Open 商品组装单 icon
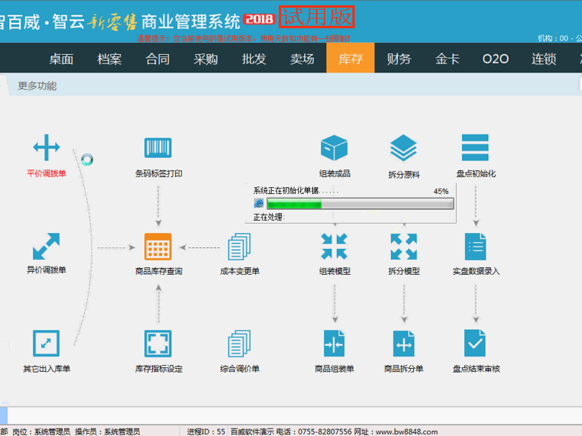 pos(334,344)
